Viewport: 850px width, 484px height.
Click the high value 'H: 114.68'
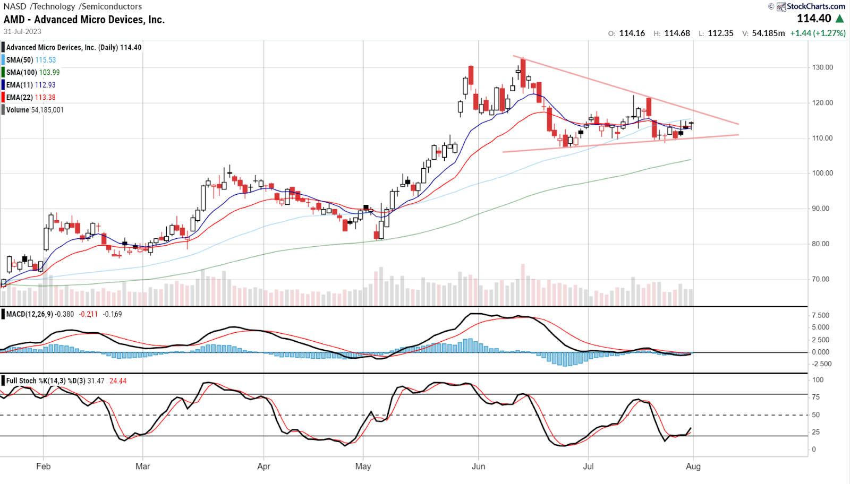pos(671,33)
